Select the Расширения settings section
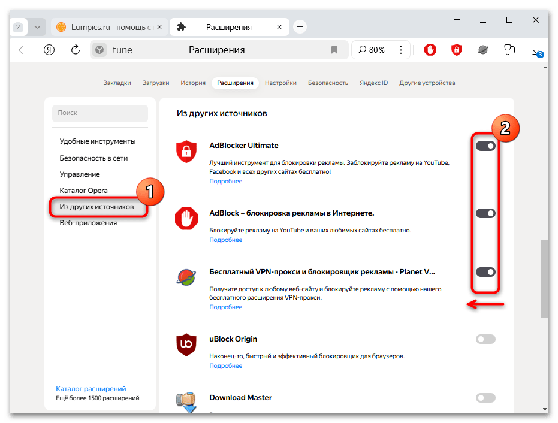558x423 pixels. pos(235,83)
